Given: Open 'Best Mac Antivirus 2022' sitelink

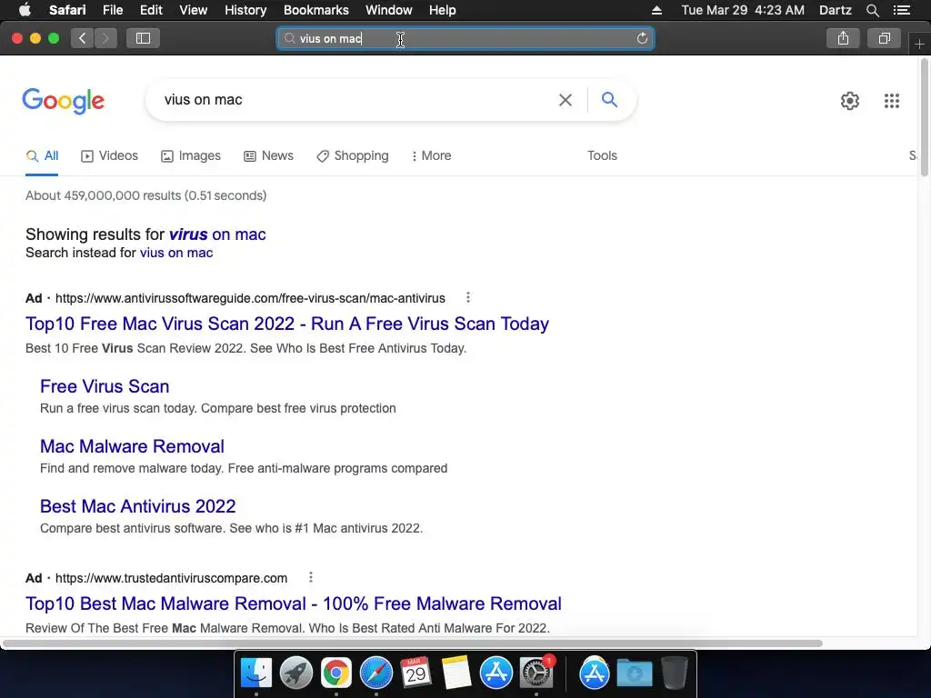Looking at the screenshot, I should click(138, 506).
